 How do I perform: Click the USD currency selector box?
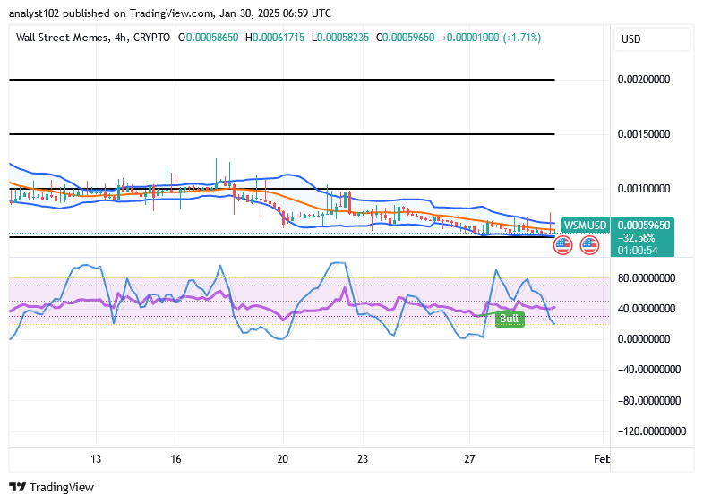click(x=651, y=39)
